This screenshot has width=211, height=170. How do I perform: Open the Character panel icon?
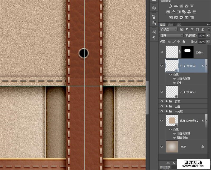click(154, 32)
